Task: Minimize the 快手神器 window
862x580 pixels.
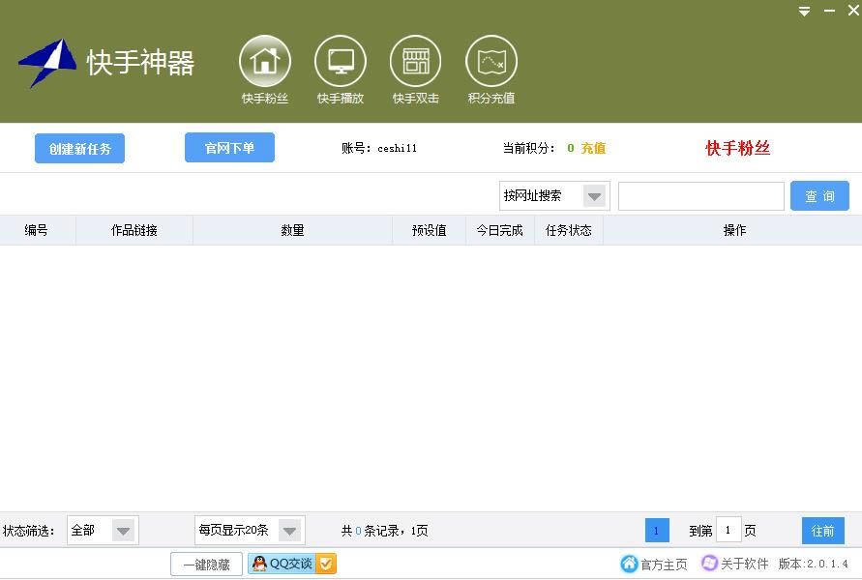Action: pos(829,11)
